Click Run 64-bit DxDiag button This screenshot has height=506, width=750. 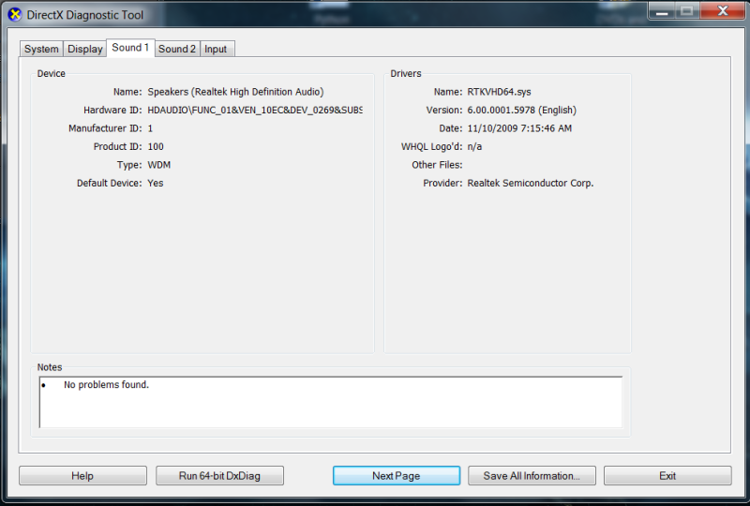(219, 475)
